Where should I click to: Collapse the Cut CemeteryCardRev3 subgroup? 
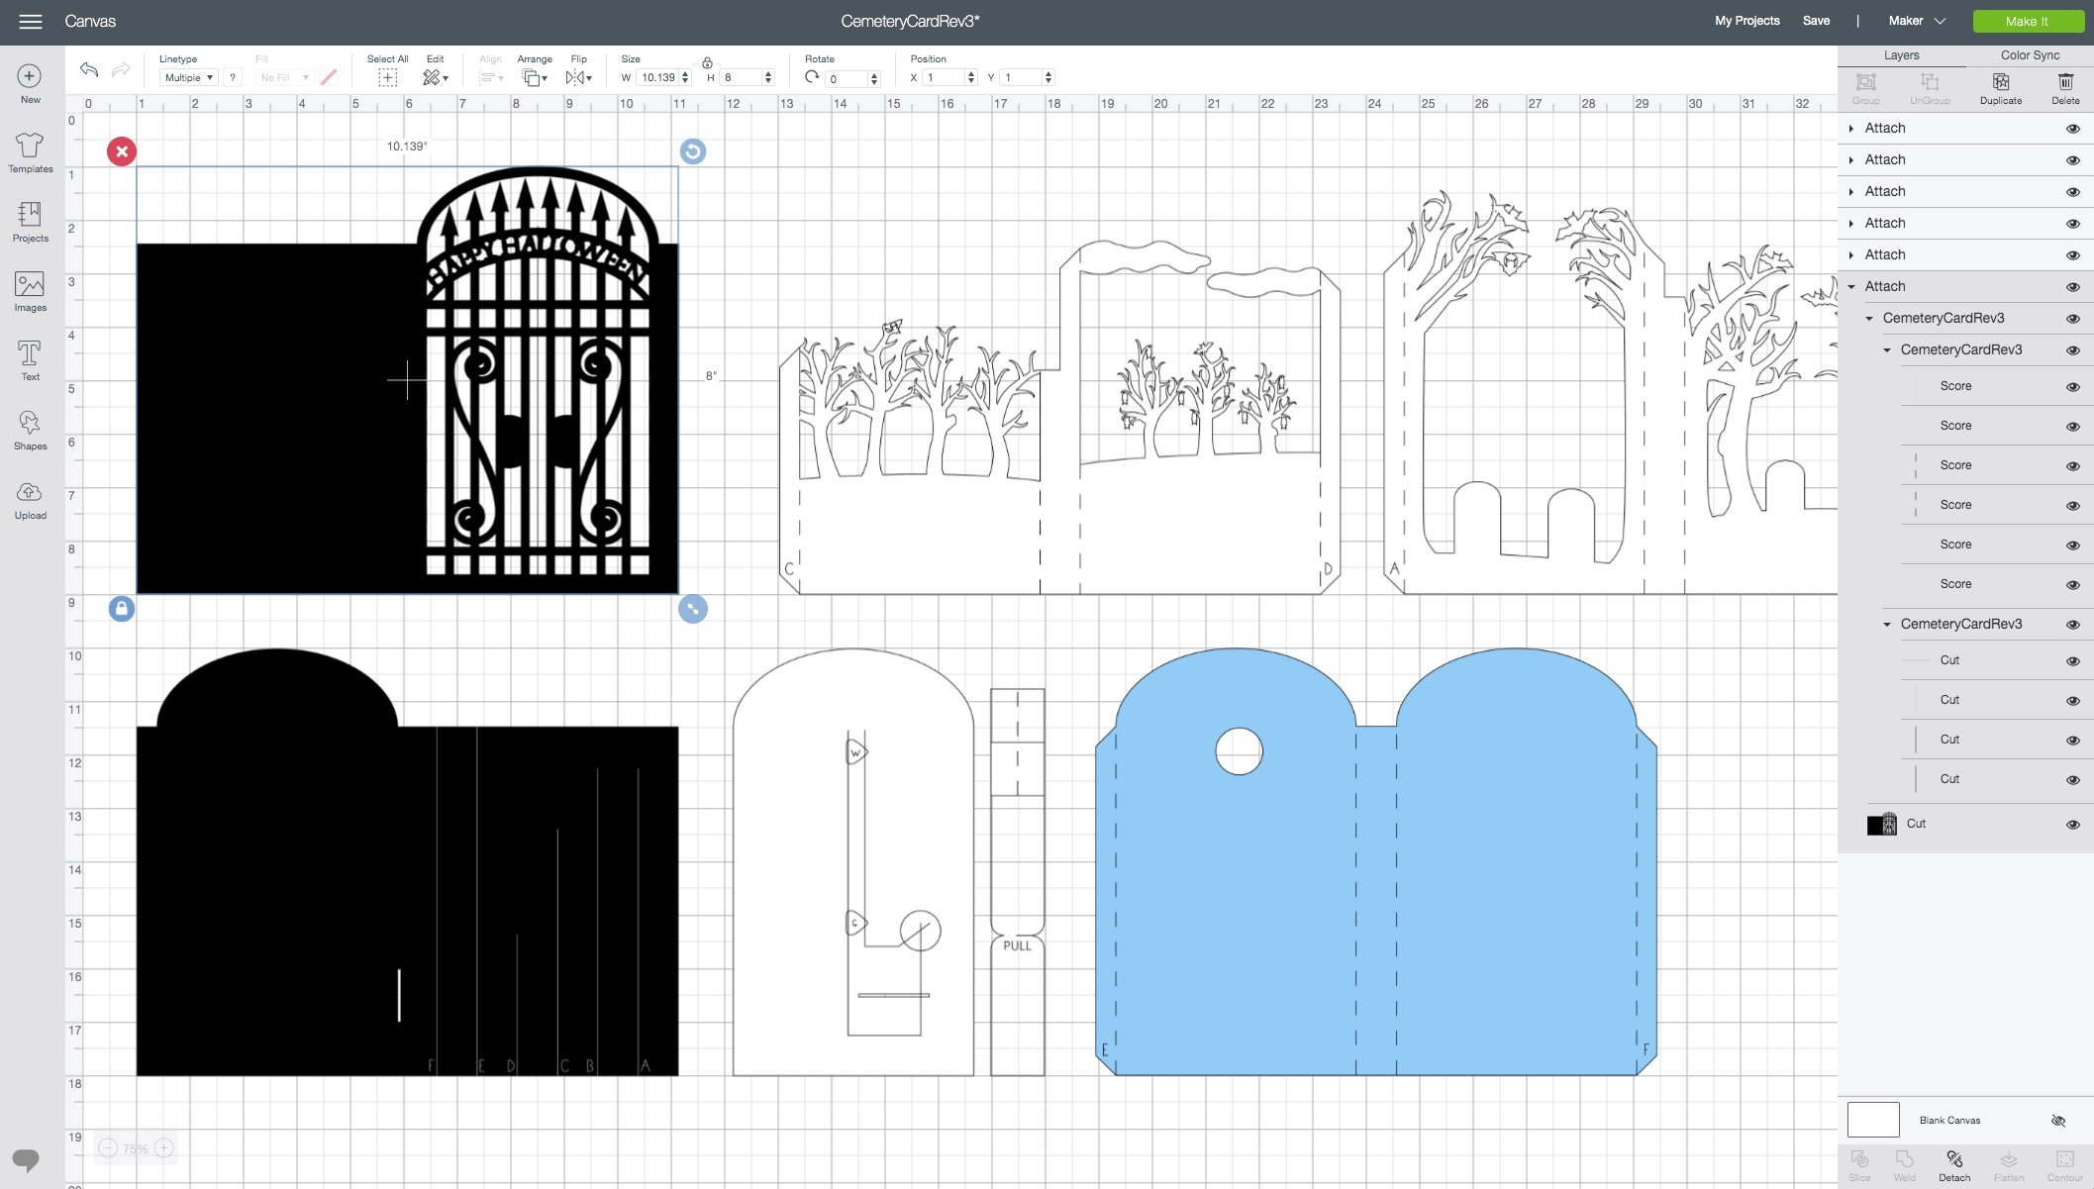[1887, 625]
